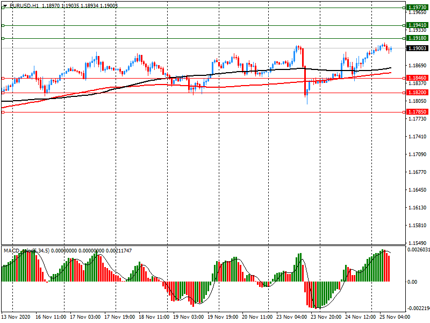Click the 16 Nov 11:00 time axis label
The width and height of the screenshot is (430, 323).
click(x=51, y=317)
